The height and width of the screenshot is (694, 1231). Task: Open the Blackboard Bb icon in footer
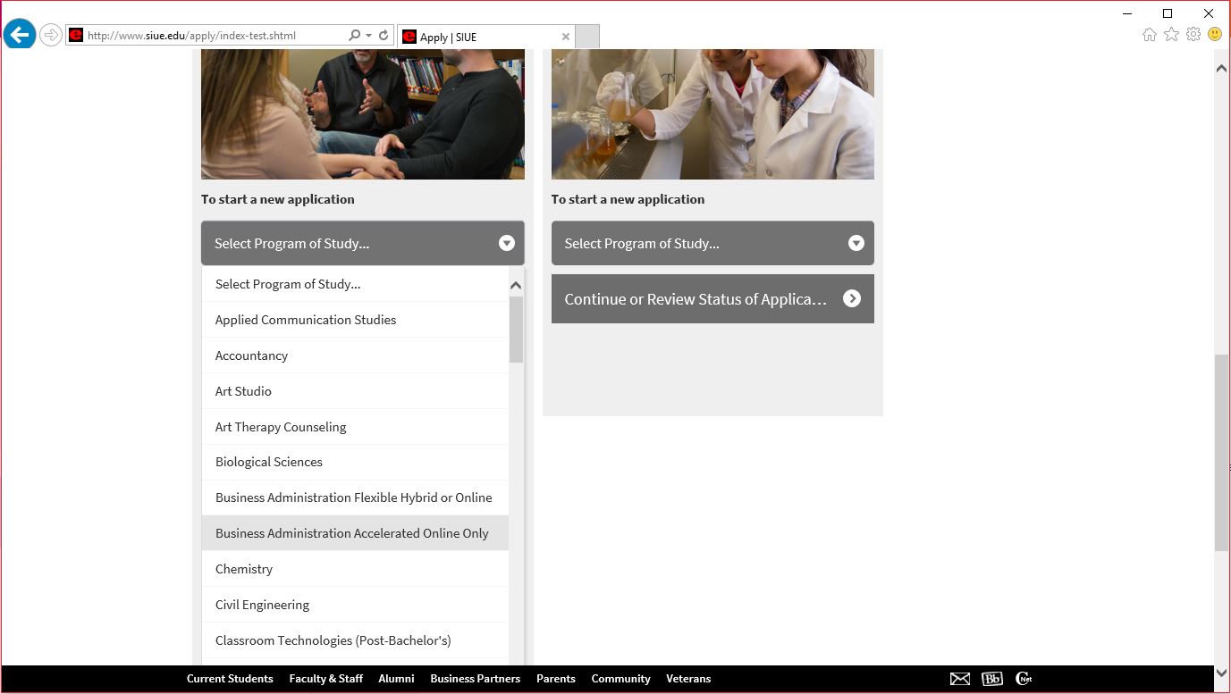pos(992,679)
